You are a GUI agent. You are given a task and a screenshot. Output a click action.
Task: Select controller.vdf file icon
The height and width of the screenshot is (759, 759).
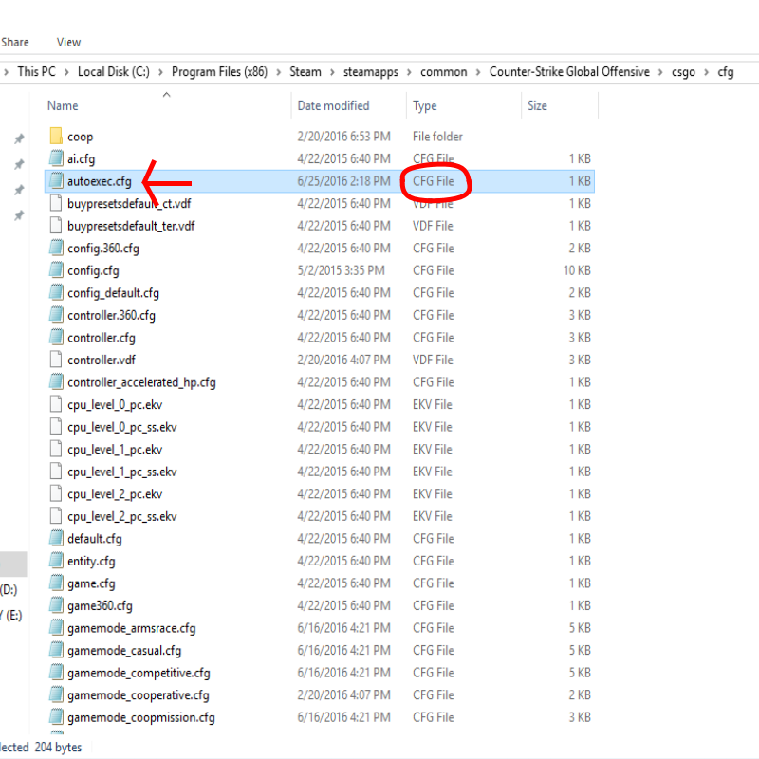pos(56,360)
